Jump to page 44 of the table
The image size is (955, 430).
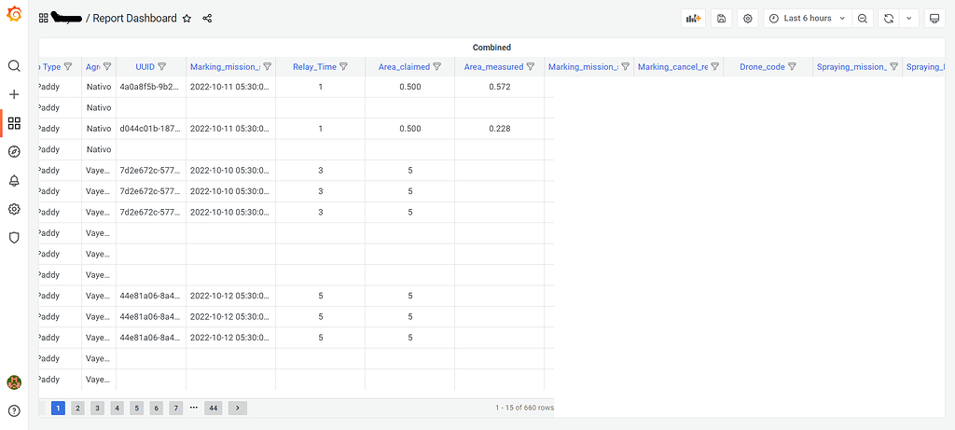click(x=213, y=408)
